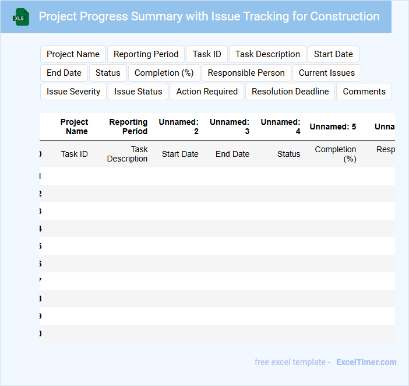
Task: Click the Status tag button
Action: click(108, 73)
